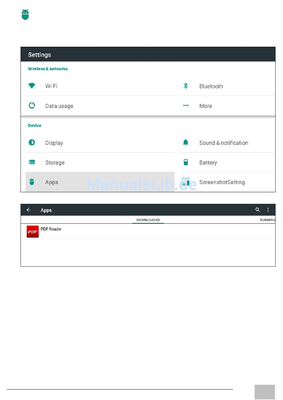Open ScreenshotSetting option

point(222,182)
